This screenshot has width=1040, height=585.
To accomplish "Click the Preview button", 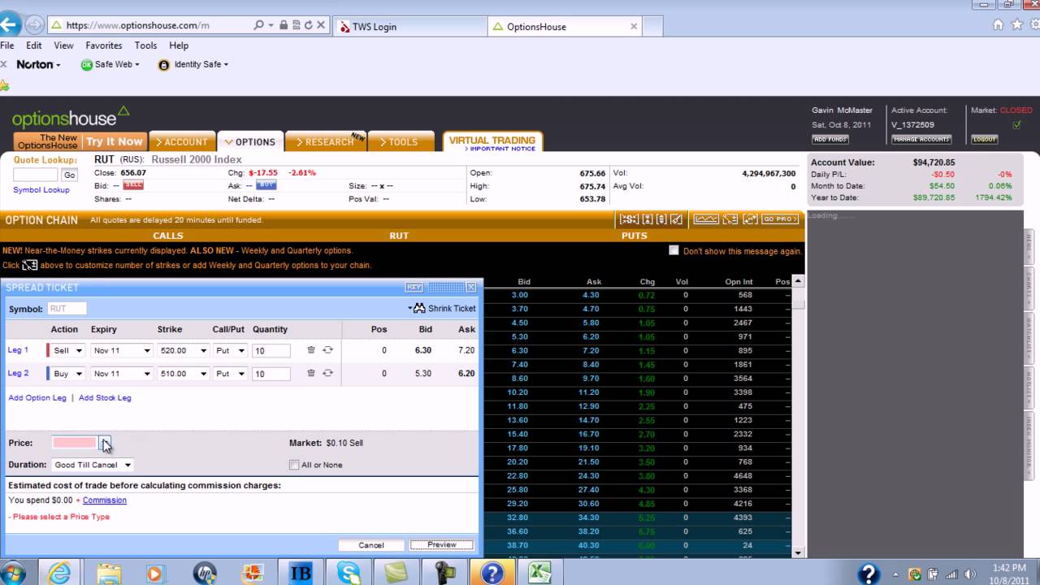I will 441,544.
